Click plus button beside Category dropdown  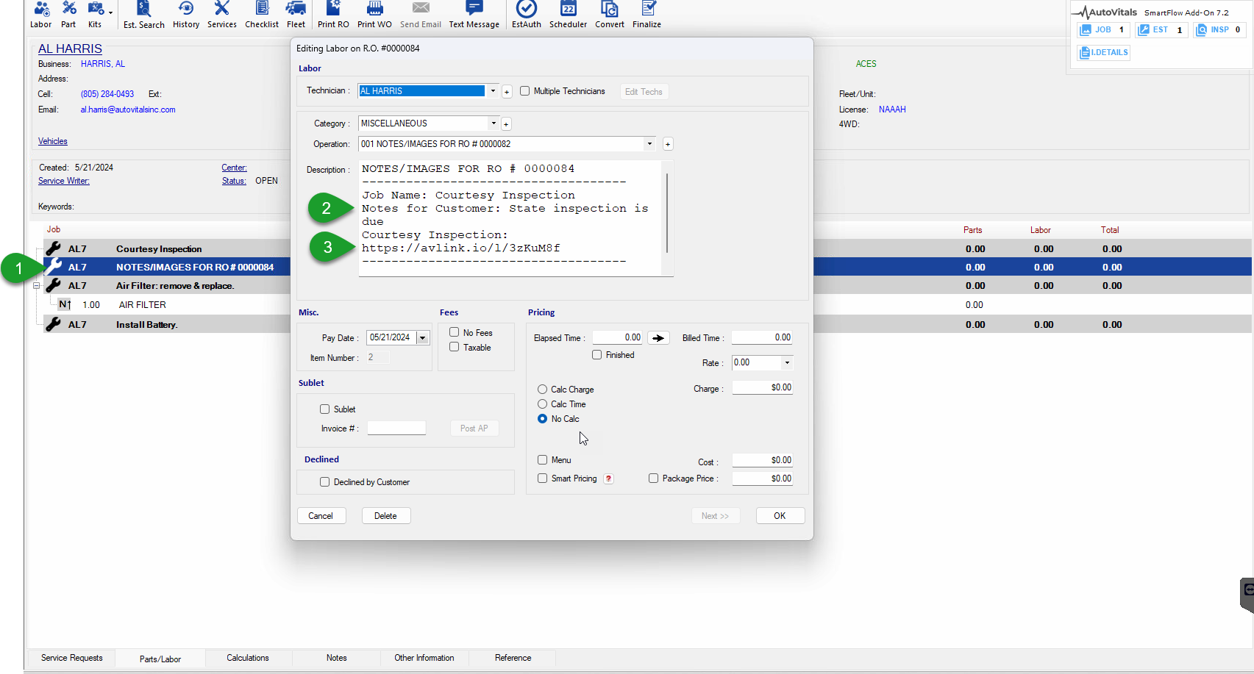506,124
